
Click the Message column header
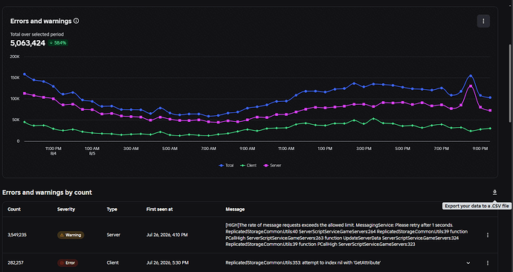click(235, 210)
